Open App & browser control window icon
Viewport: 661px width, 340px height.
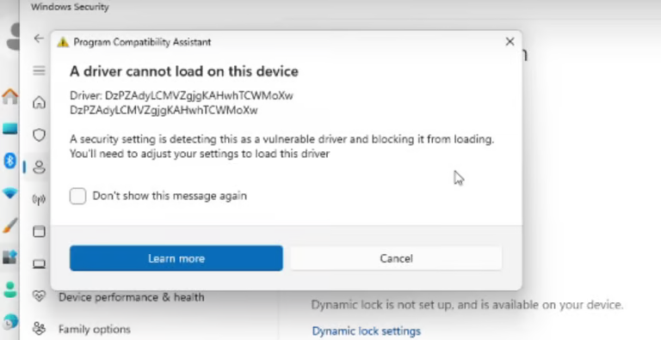pyautogui.click(x=40, y=232)
